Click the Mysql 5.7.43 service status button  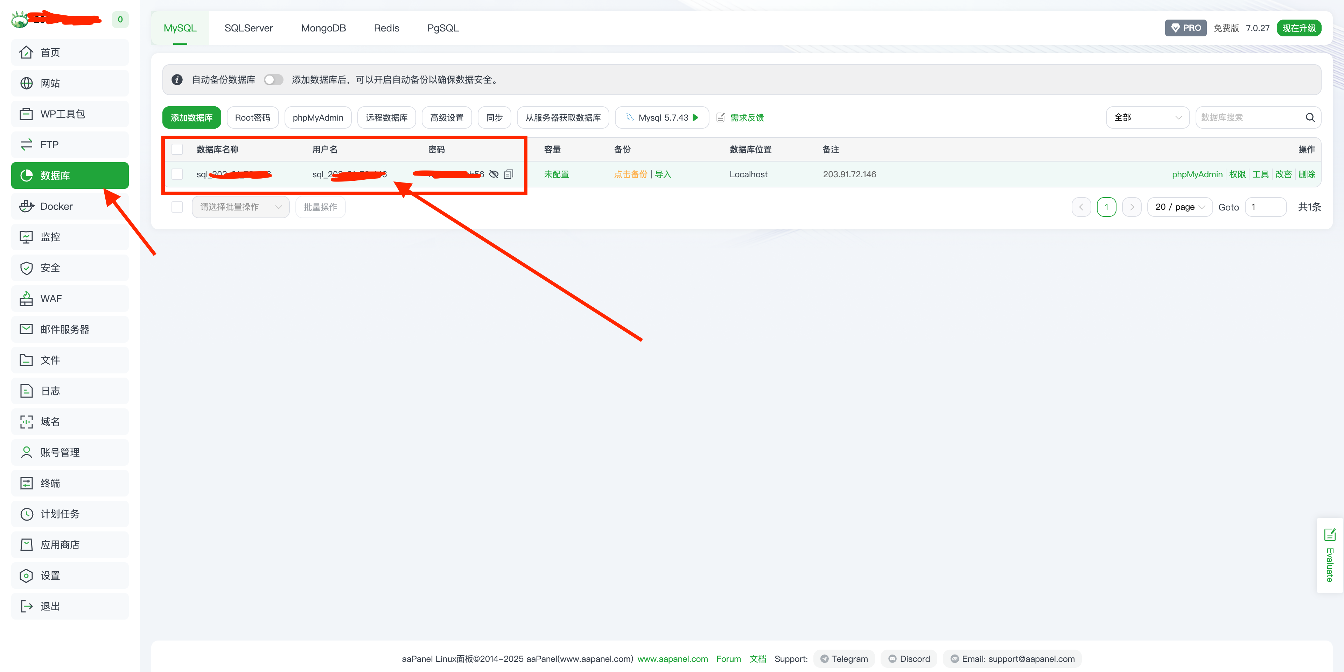(x=661, y=117)
